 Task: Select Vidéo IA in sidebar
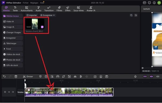pos(13,21)
